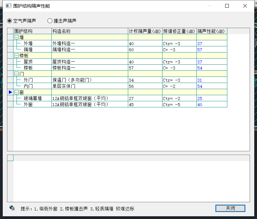
Task: Click the 围护结构 column header
Action: click(32, 31)
